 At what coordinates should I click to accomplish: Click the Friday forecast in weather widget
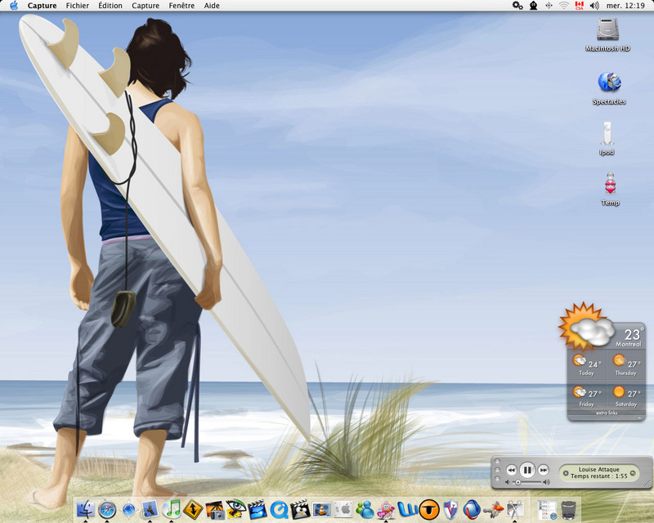click(x=587, y=396)
